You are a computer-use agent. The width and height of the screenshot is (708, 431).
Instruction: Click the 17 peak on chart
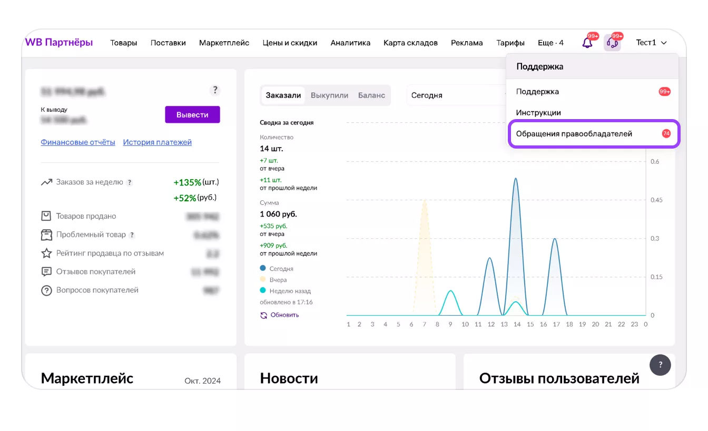click(x=555, y=239)
